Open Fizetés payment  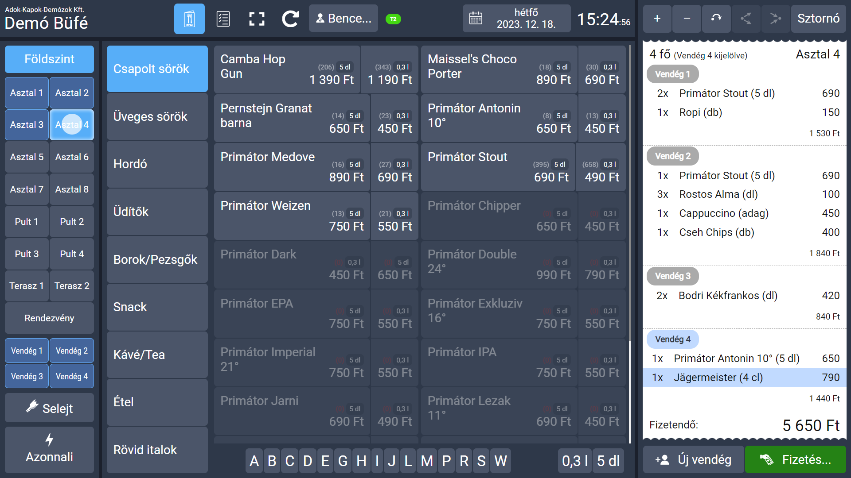tap(795, 459)
